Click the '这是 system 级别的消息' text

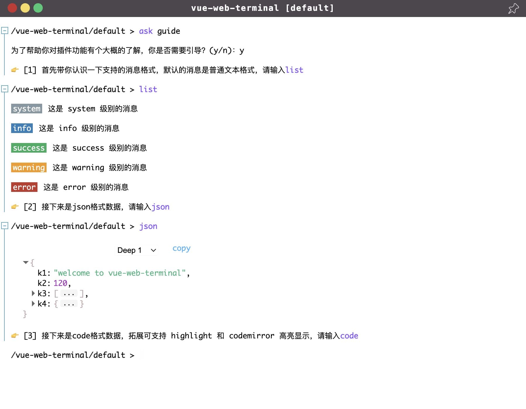(93, 109)
